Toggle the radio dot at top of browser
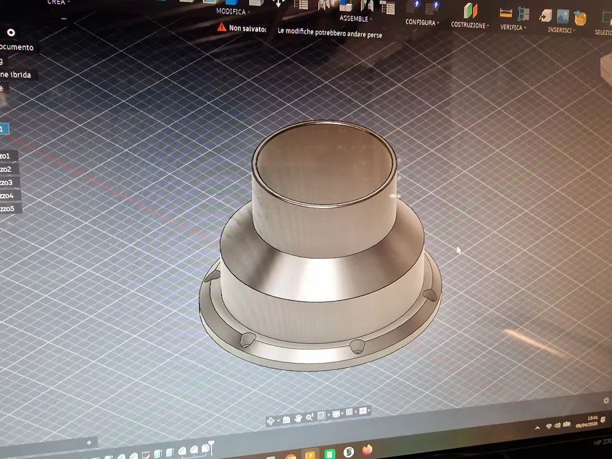The height and width of the screenshot is (459, 612). pos(11,32)
